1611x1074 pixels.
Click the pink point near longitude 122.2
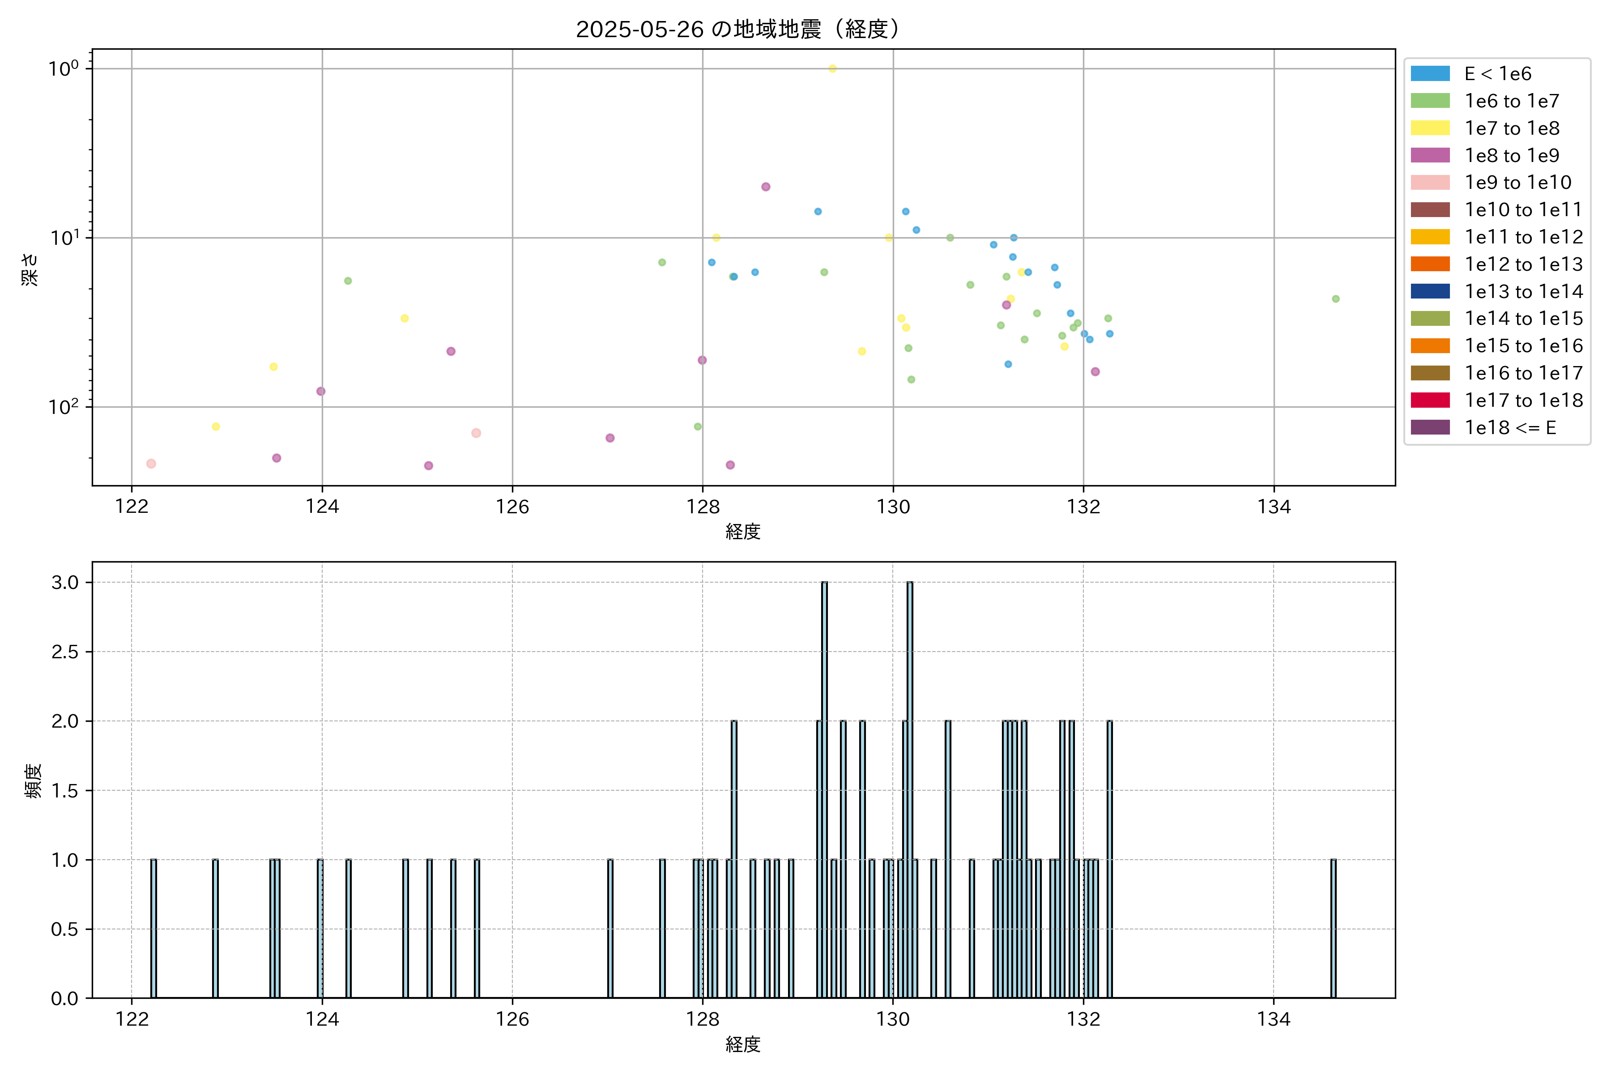click(151, 464)
